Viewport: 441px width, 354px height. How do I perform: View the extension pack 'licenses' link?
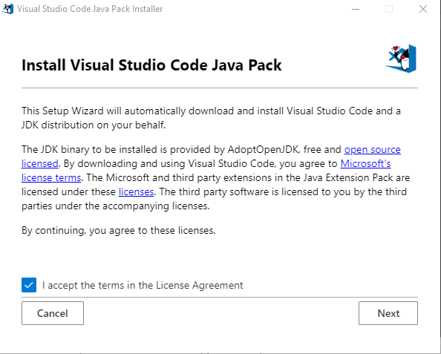pyautogui.click(x=136, y=191)
